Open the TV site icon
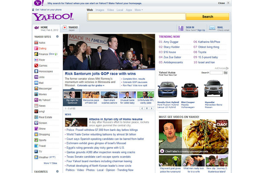Viewport: 264px width, 173px height. 36,151
